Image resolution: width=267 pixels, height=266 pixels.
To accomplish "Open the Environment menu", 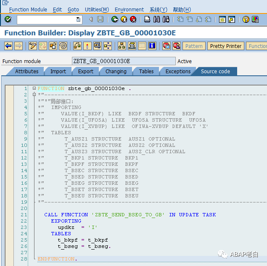I will click(129, 10).
